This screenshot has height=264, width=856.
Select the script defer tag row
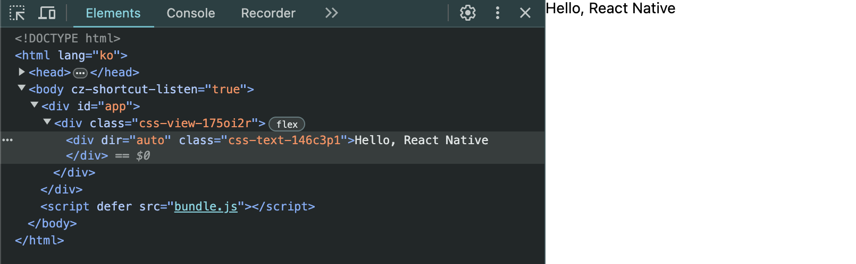pyautogui.click(x=178, y=206)
